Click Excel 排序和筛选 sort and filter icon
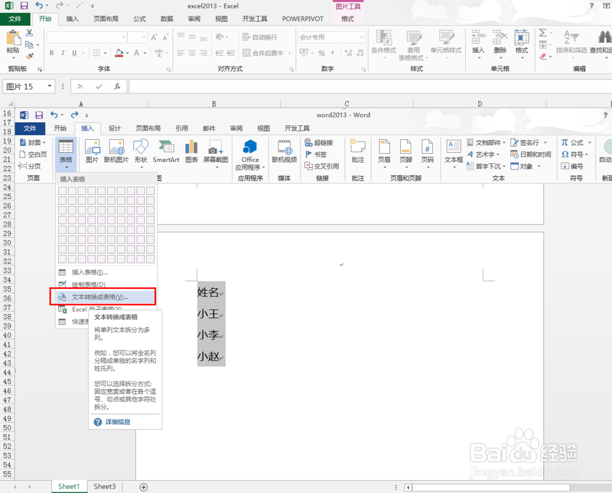612x493 pixels. tap(572, 37)
